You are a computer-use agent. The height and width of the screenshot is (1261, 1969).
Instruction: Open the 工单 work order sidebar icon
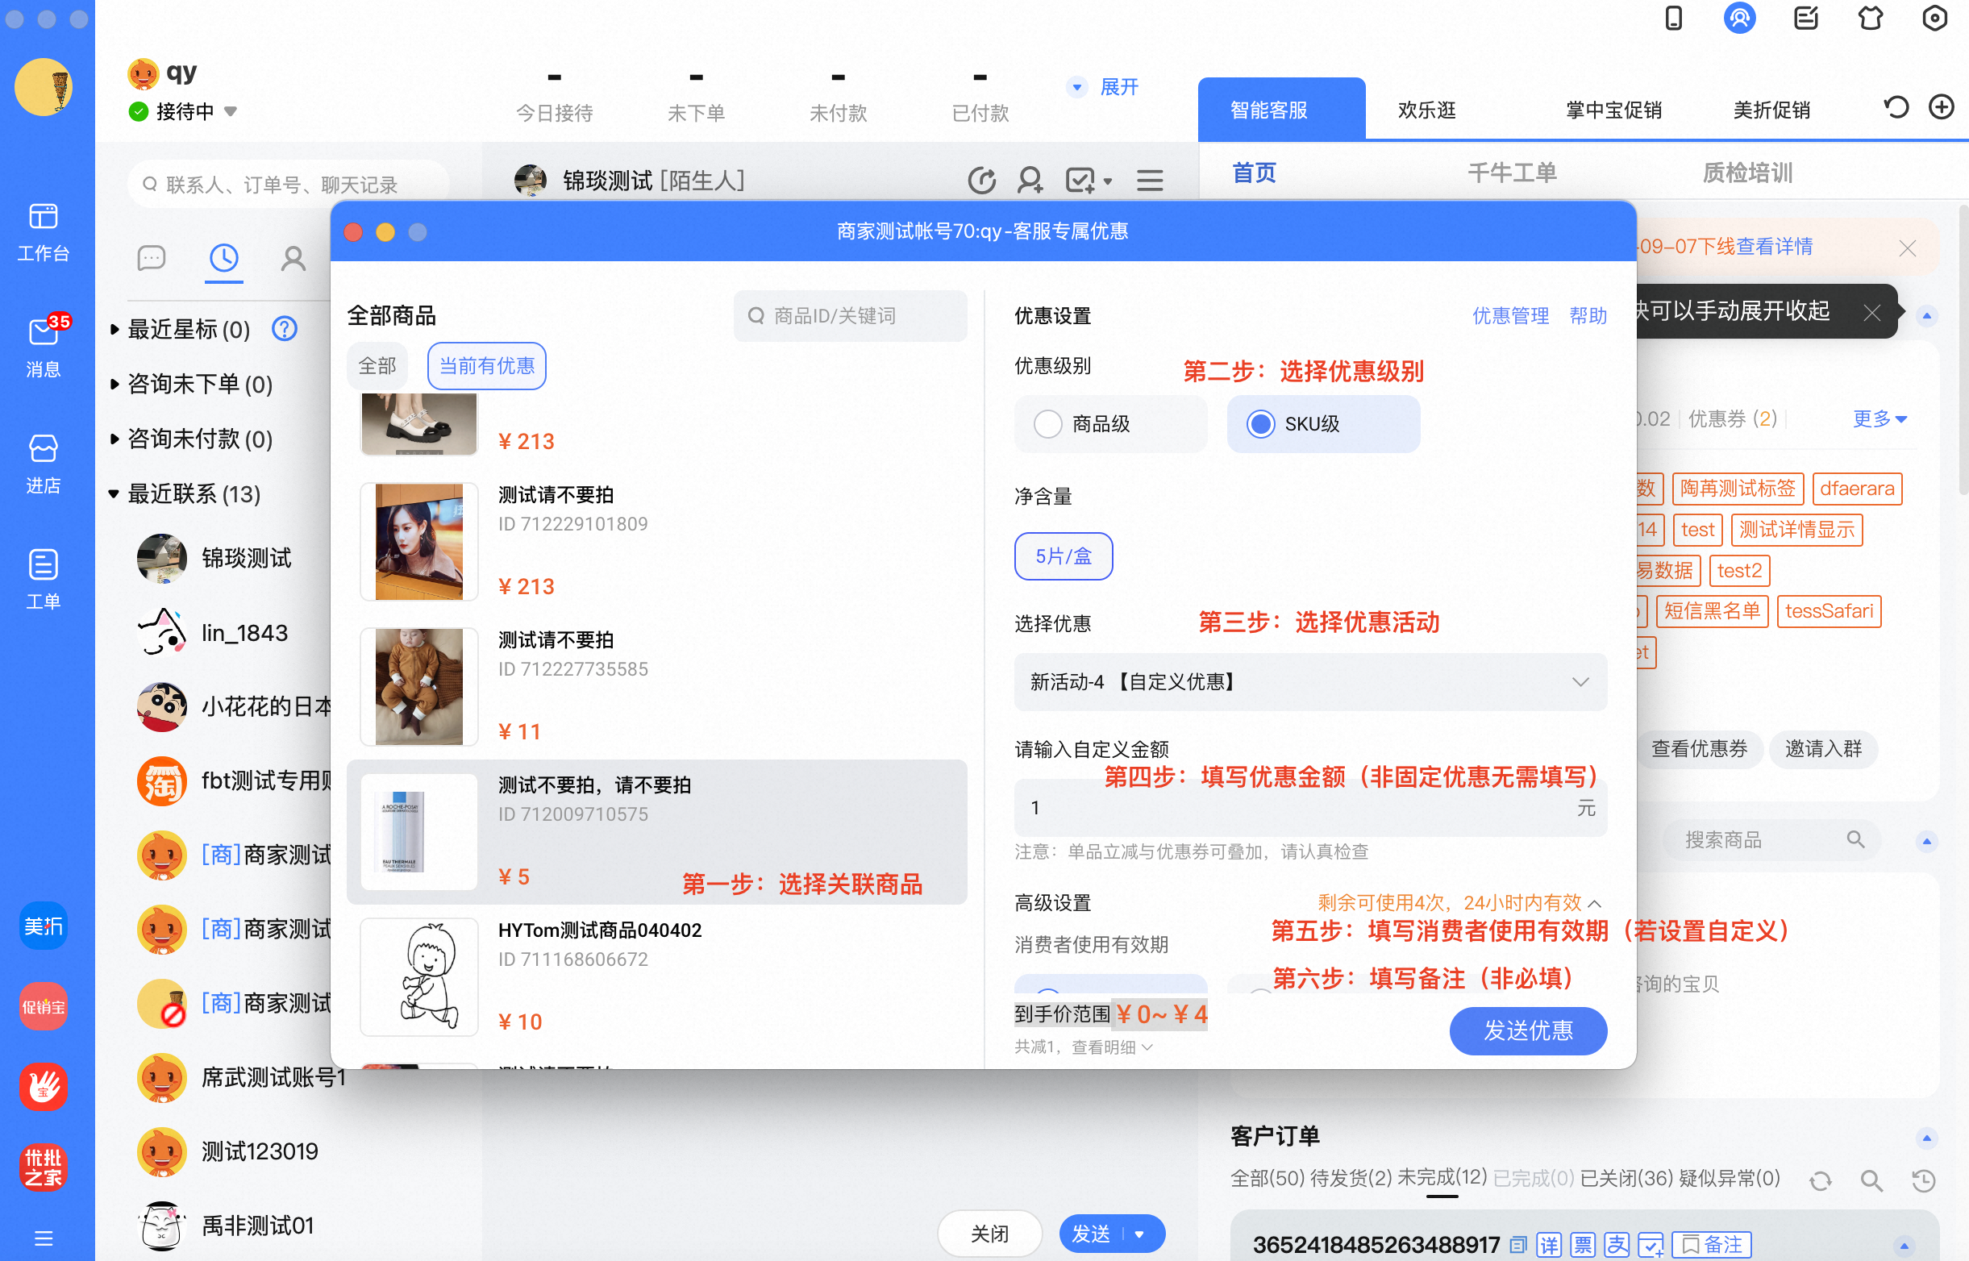coord(44,579)
